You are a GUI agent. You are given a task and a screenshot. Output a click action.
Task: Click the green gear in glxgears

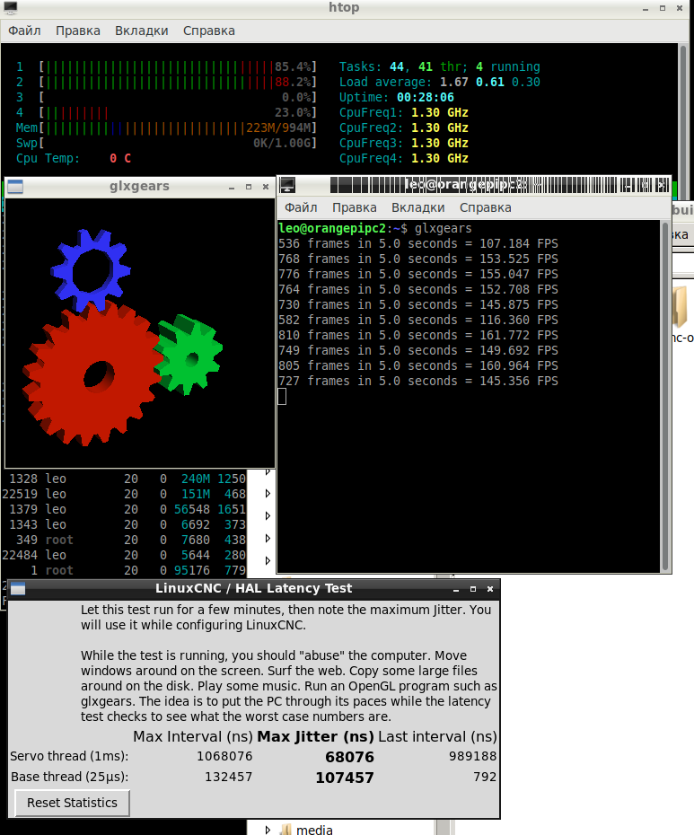pos(188,355)
